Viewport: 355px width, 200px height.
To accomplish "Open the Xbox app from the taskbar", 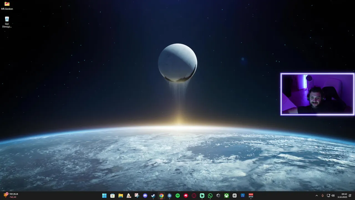I will point(227,196).
